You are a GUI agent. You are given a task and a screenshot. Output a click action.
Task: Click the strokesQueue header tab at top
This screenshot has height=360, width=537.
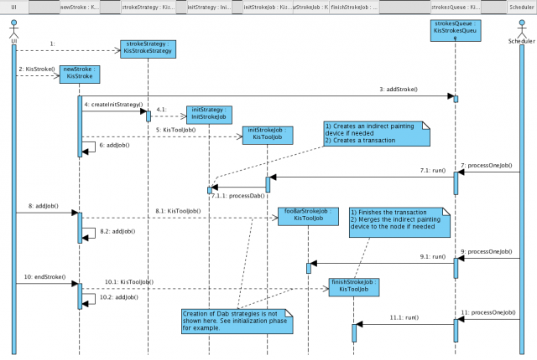click(x=454, y=7)
